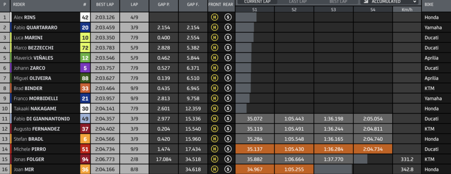
Task: Select rider number 72 badge
Action: (85, 48)
